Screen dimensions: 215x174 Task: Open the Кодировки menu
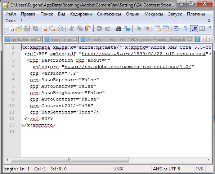81,14
